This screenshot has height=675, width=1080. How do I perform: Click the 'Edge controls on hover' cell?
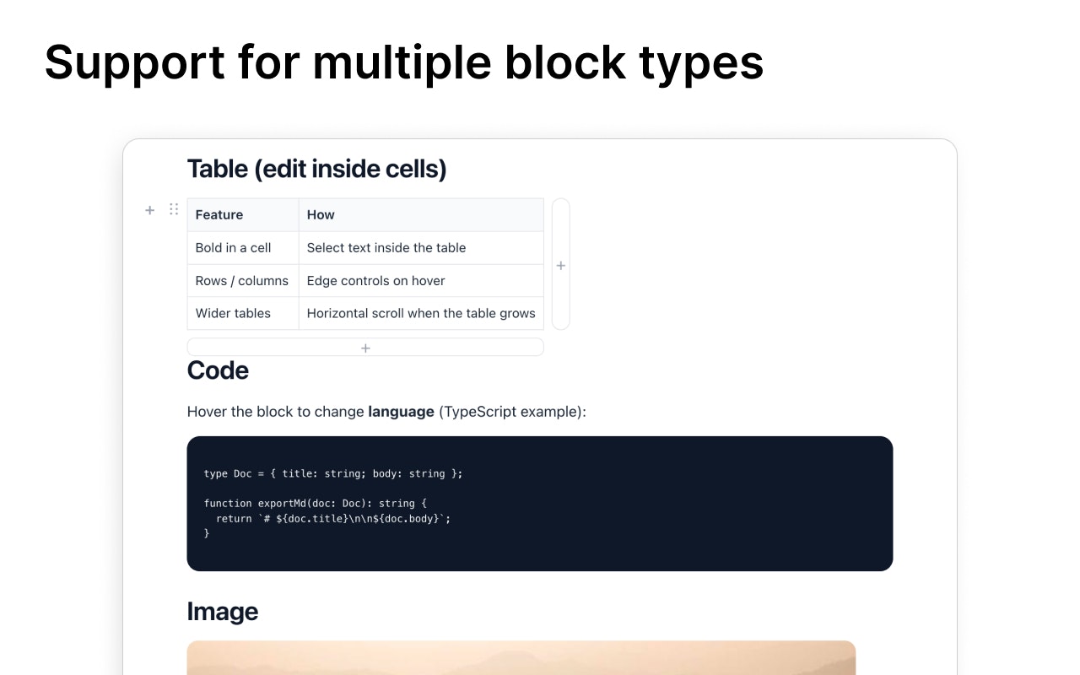pos(378,280)
